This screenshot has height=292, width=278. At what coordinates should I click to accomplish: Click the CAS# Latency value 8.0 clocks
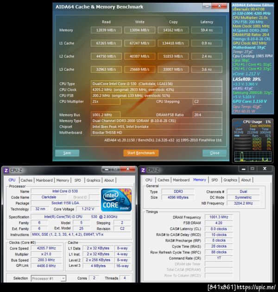(219, 229)
